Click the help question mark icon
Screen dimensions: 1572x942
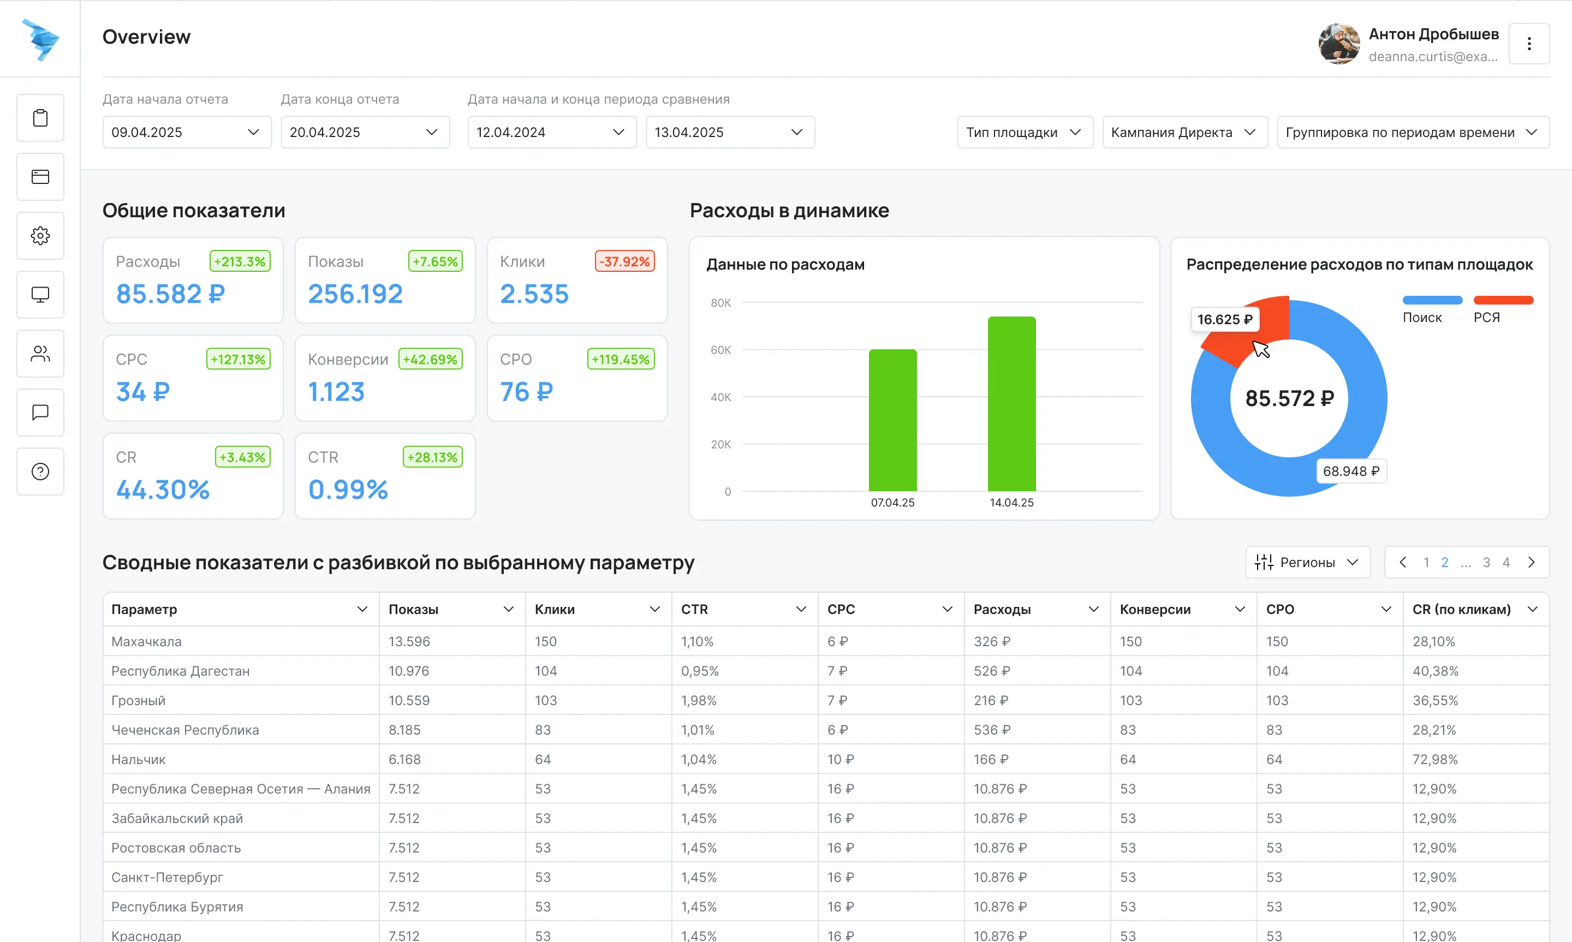pyautogui.click(x=40, y=472)
